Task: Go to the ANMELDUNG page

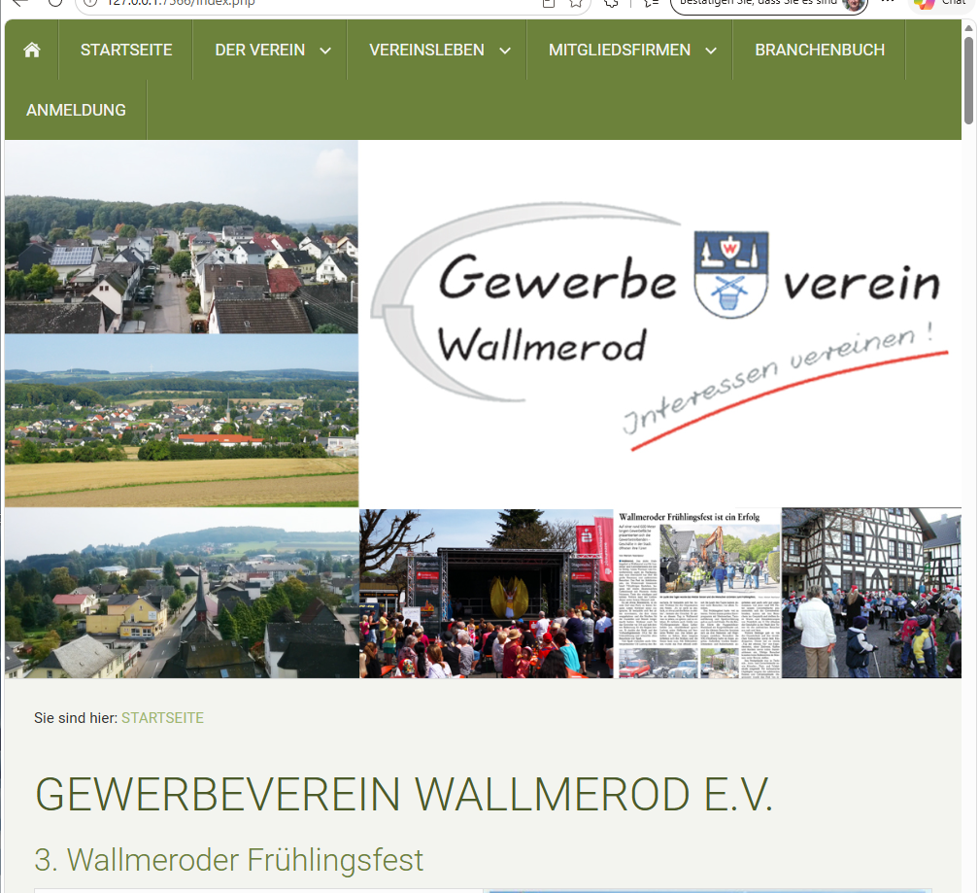Action: point(76,110)
